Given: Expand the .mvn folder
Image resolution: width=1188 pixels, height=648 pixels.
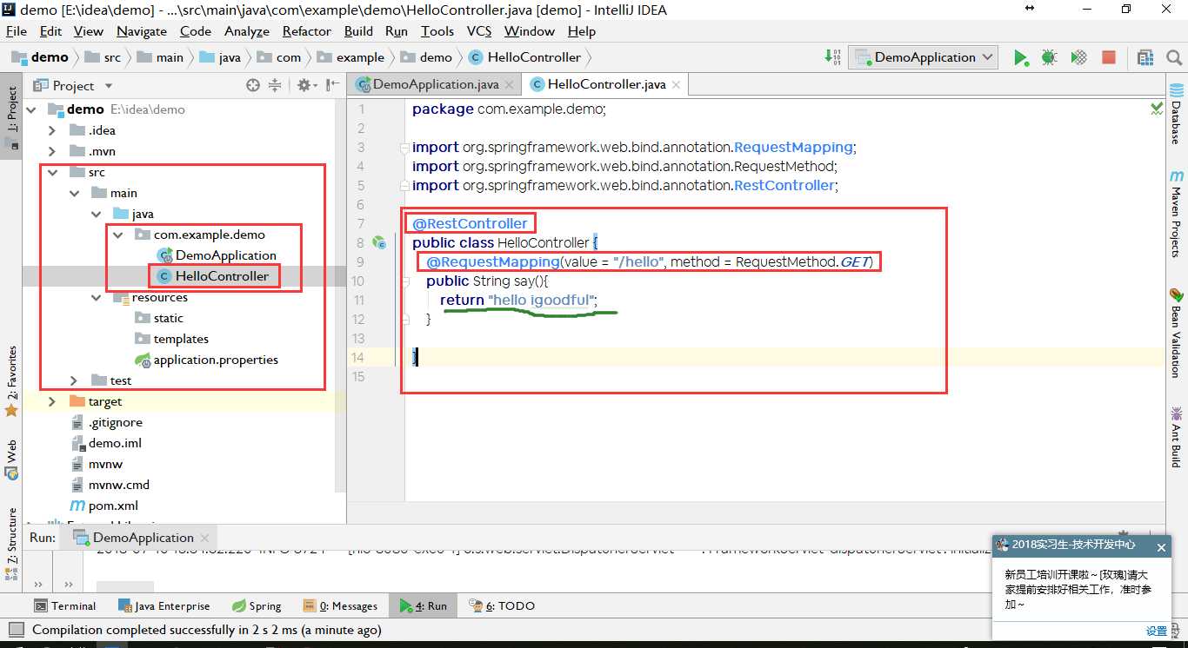Looking at the screenshot, I should pyautogui.click(x=52, y=151).
